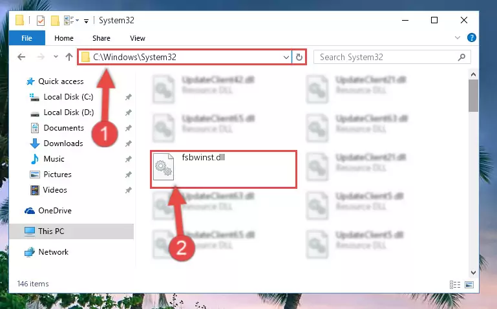Click the scrollbar up arrow

point(473,75)
